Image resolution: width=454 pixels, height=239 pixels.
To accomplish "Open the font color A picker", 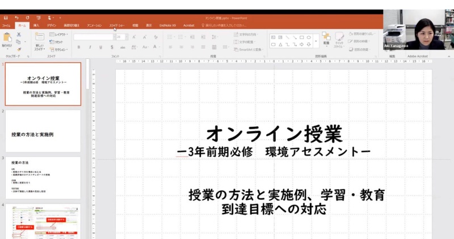I will click(155, 47).
